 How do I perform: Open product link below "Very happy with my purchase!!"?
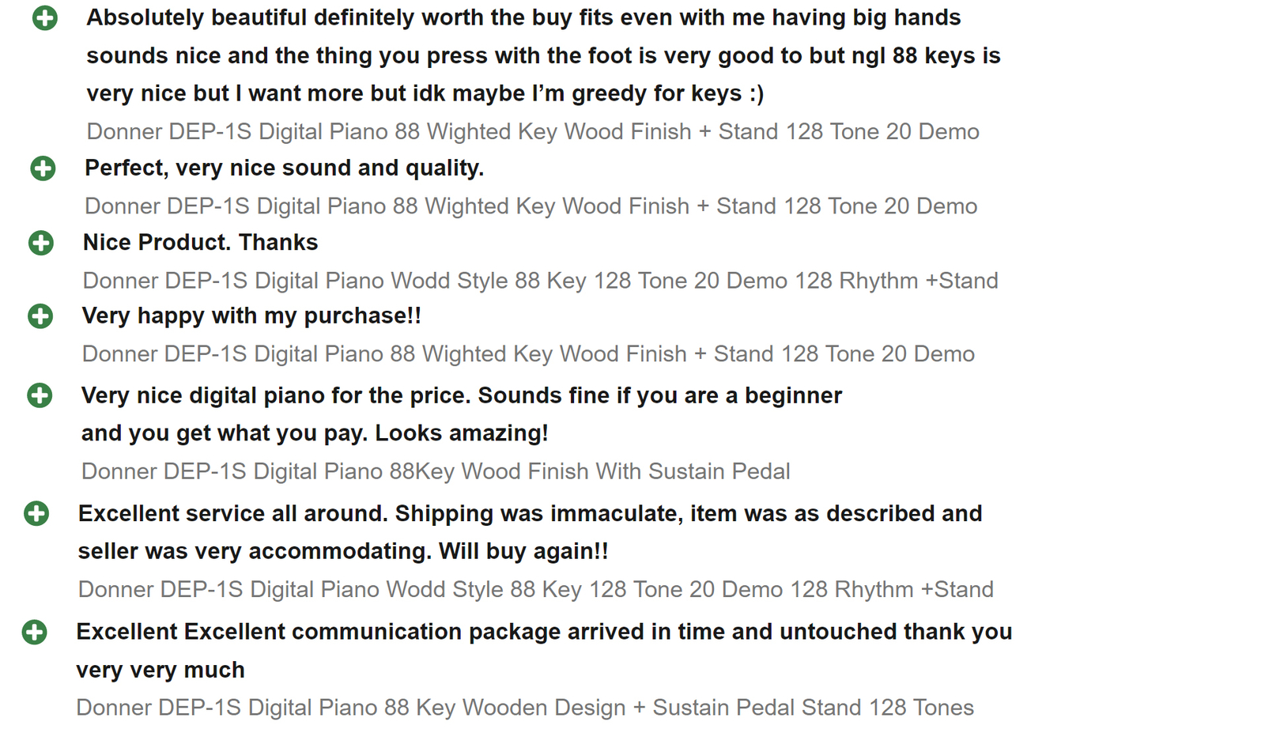528,353
